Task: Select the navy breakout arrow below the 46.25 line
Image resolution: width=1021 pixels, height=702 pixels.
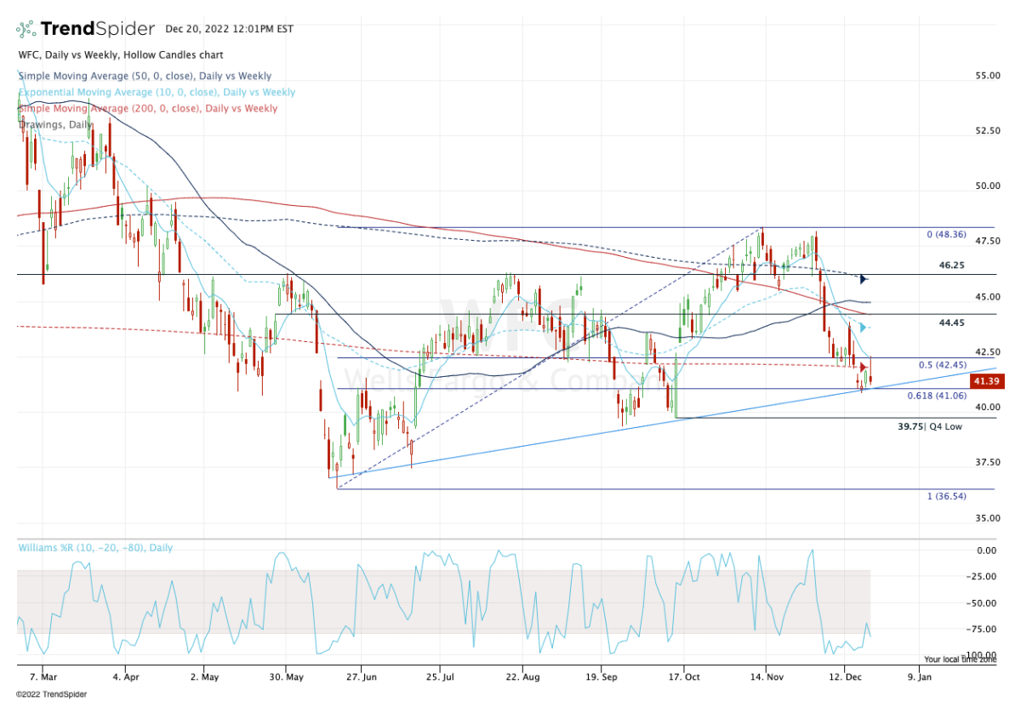Action: pyautogui.click(x=863, y=278)
